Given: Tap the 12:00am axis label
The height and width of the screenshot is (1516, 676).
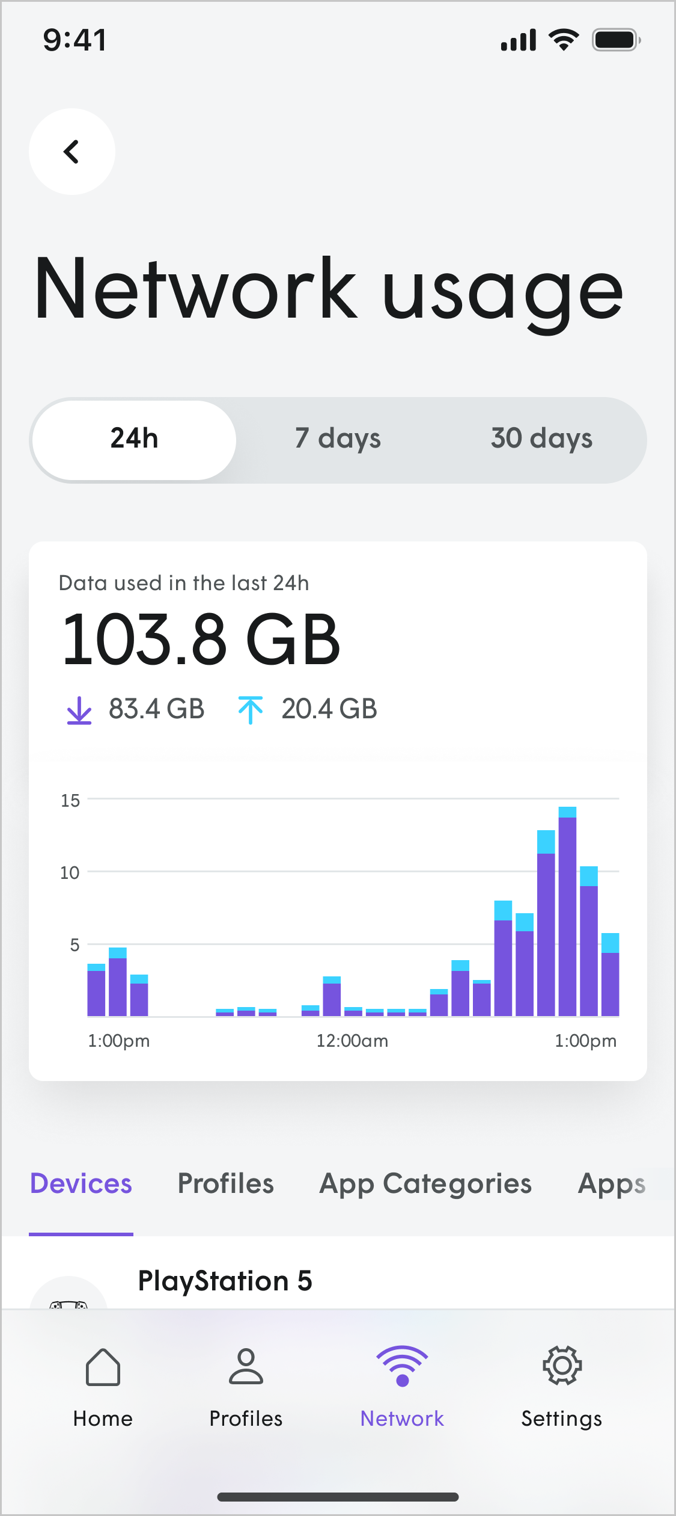Looking at the screenshot, I should 352,1041.
